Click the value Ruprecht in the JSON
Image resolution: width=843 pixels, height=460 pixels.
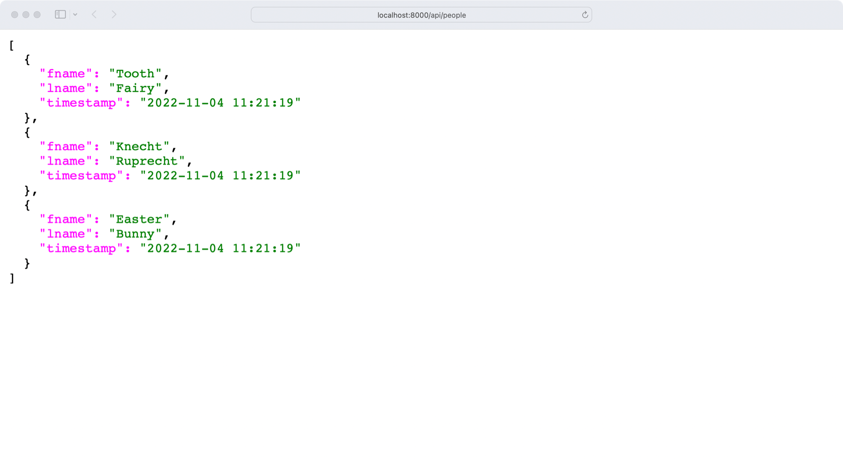pos(147,161)
